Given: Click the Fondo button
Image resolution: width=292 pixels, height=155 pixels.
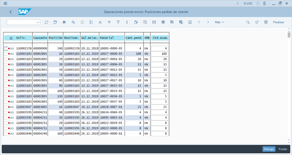Looking at the screenshot, I should (x=283, y=149).
